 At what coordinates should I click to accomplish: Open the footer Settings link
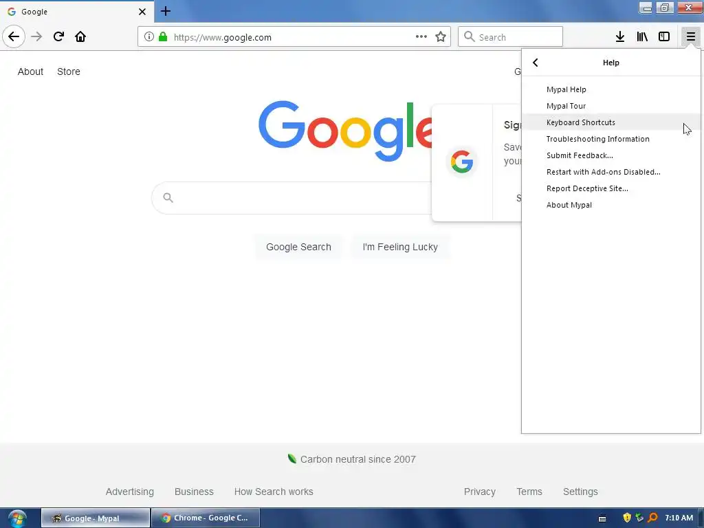coord(580,492)
